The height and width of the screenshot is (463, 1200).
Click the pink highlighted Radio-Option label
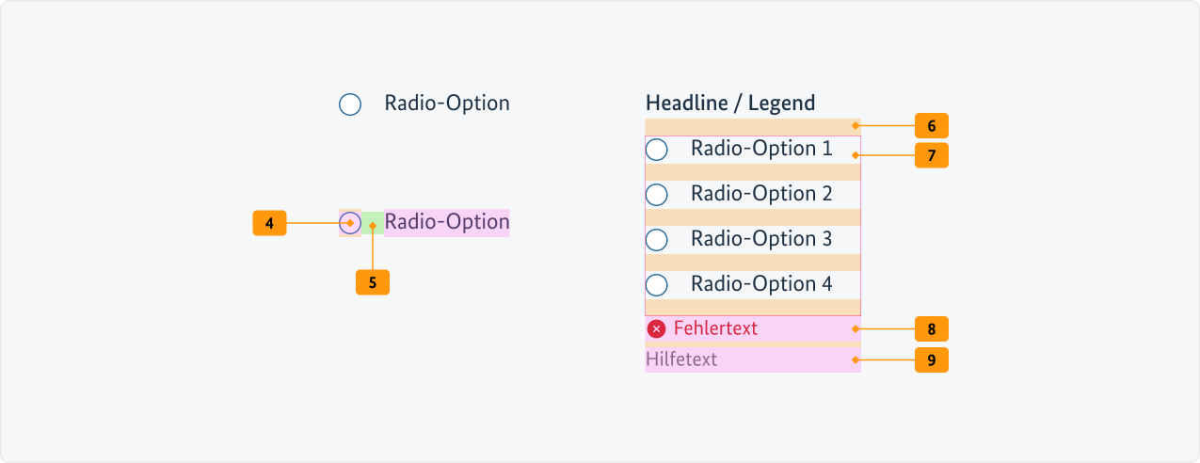click(x=447, y=223)
